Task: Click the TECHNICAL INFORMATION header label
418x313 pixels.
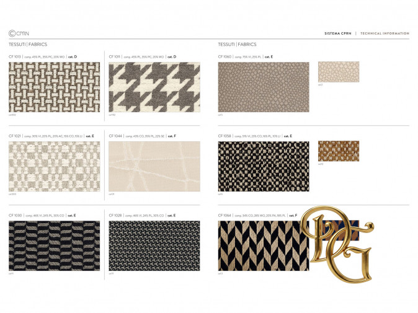Action: pyautogui.click(x=385, y=33)
